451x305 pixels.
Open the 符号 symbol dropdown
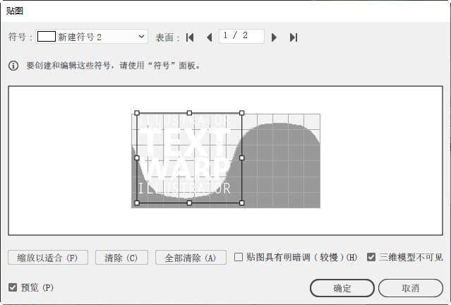click(92, 37)
